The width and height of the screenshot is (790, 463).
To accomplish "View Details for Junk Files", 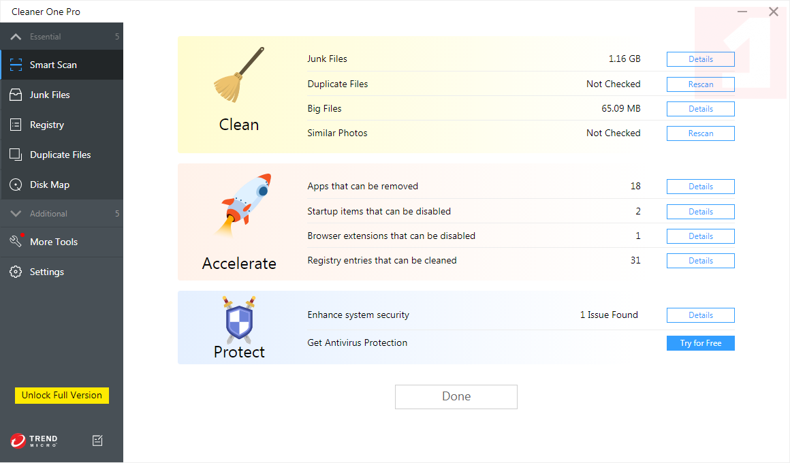I will (x=700, y=59).
